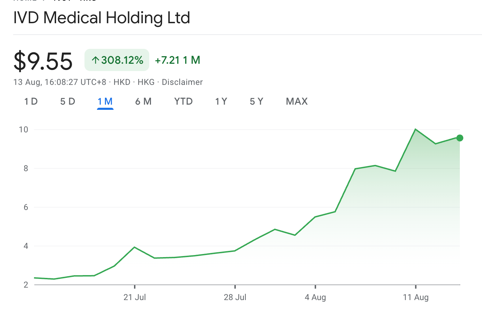Viewport: 482px width, 316px height.
Task: Open the 1 Y chart view
Action: [221, 102]
